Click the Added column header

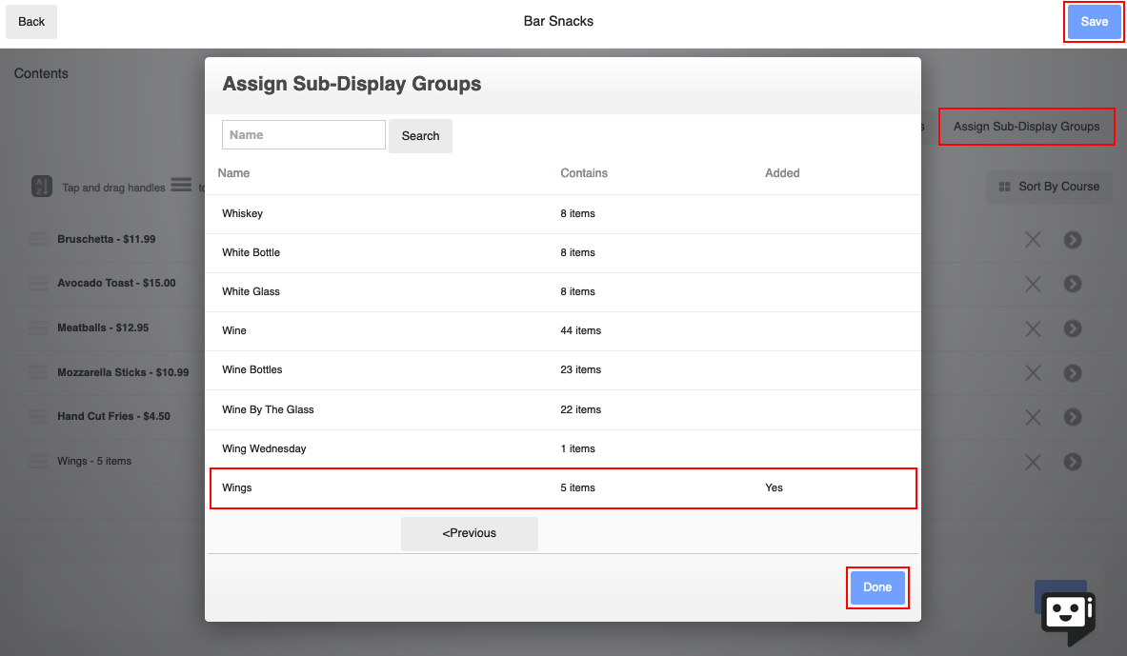tap(782, 173)
